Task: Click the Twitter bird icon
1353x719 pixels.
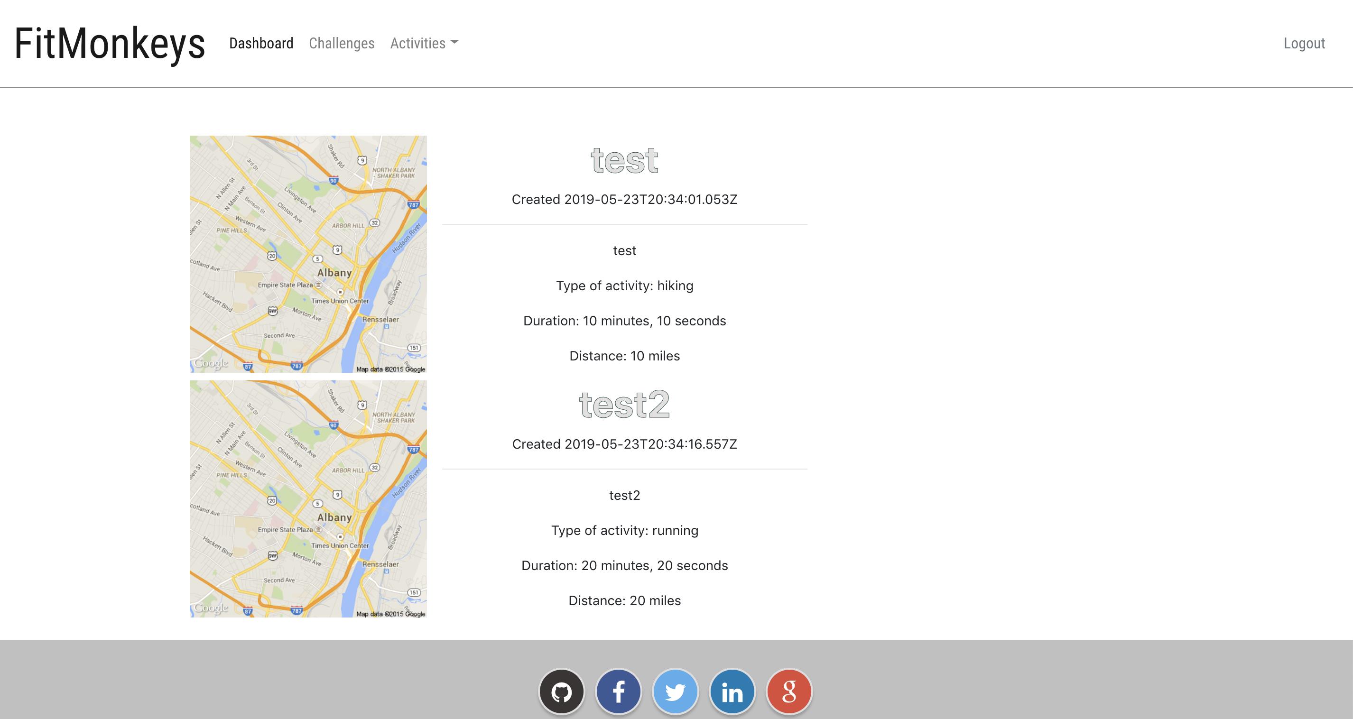Action: [x=675, y=691]
